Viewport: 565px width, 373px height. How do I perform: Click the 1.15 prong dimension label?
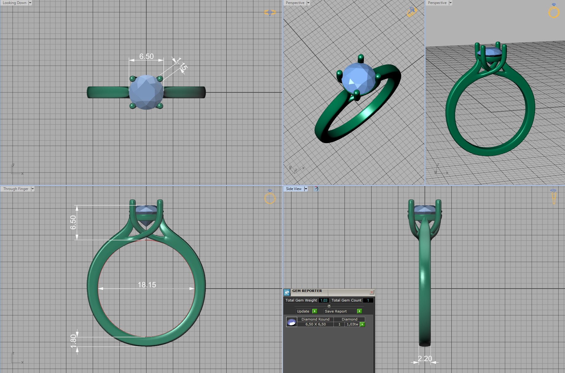181,64
